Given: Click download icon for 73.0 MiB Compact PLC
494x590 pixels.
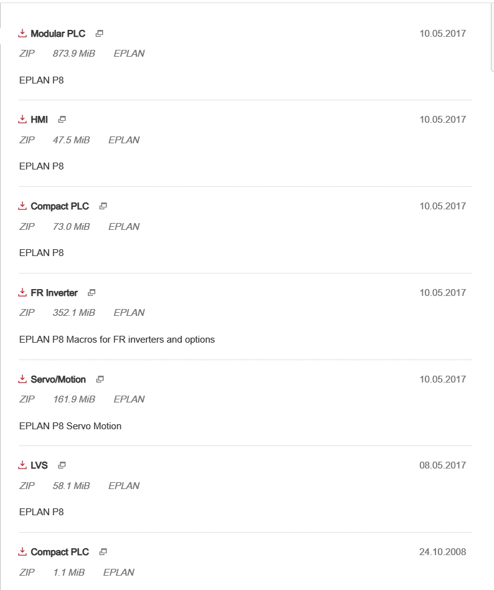Looking at the screenshot, I should click(23, 206).
